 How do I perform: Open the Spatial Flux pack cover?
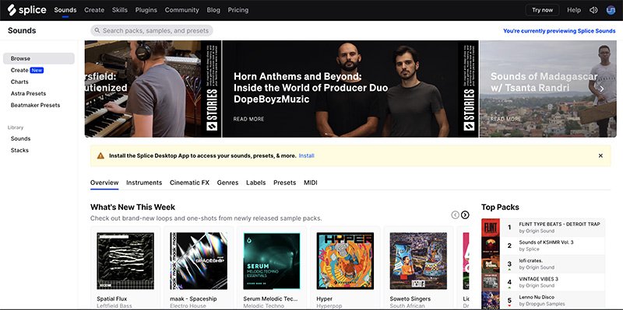pos(125,261)
